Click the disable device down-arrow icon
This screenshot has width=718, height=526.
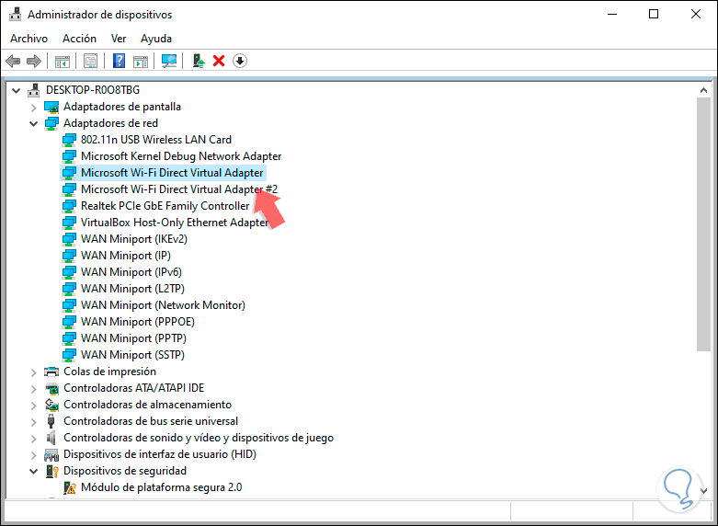click(x=240, y=61)
